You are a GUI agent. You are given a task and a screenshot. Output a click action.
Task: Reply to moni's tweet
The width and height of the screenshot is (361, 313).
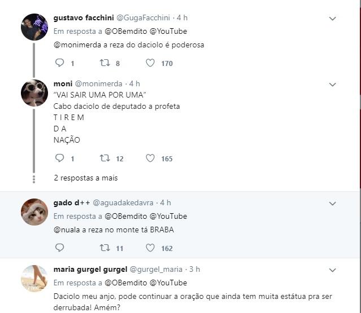click(x=60, y=158)
